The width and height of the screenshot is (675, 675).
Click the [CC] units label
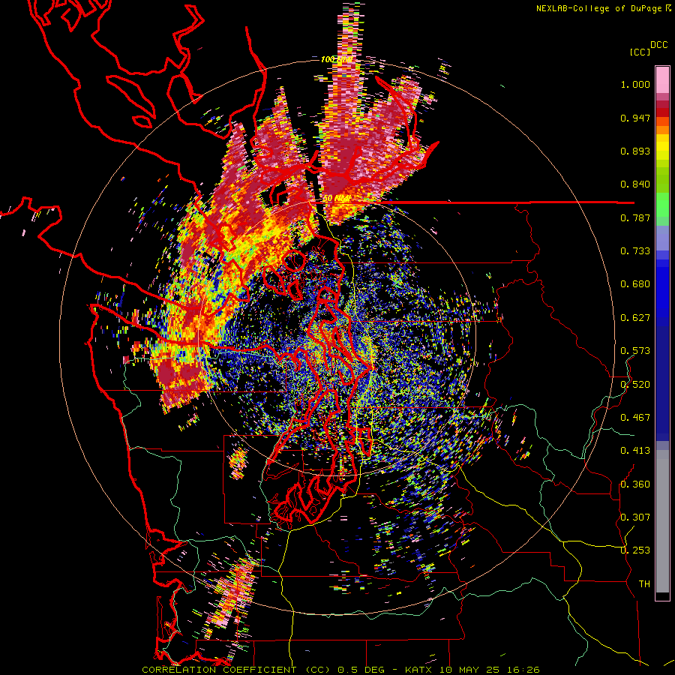tap(640, 52)
